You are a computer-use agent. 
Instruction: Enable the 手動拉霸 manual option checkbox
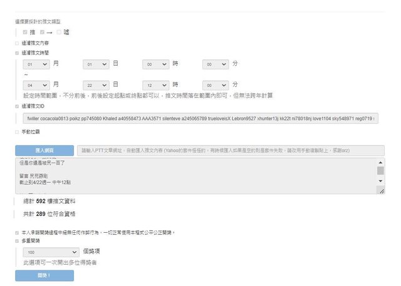[x=17, y=132]
